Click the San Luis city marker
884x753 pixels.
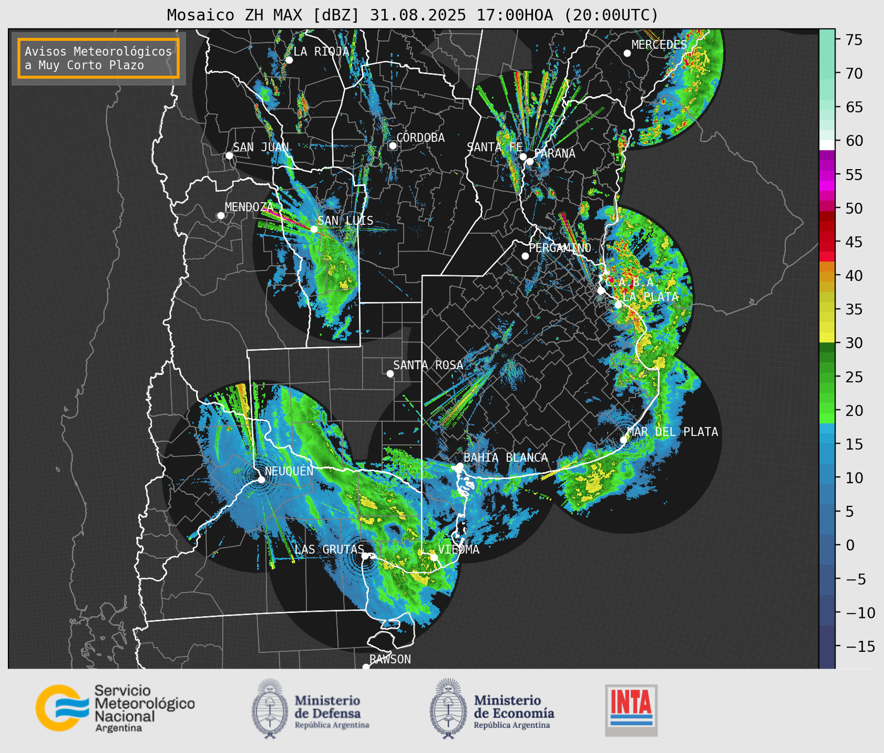click(314, 229)
